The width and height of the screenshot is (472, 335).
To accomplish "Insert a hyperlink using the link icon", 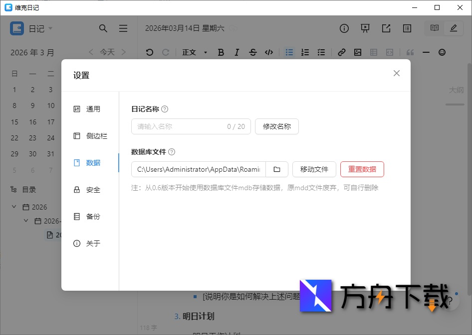I will click(341, 52).
